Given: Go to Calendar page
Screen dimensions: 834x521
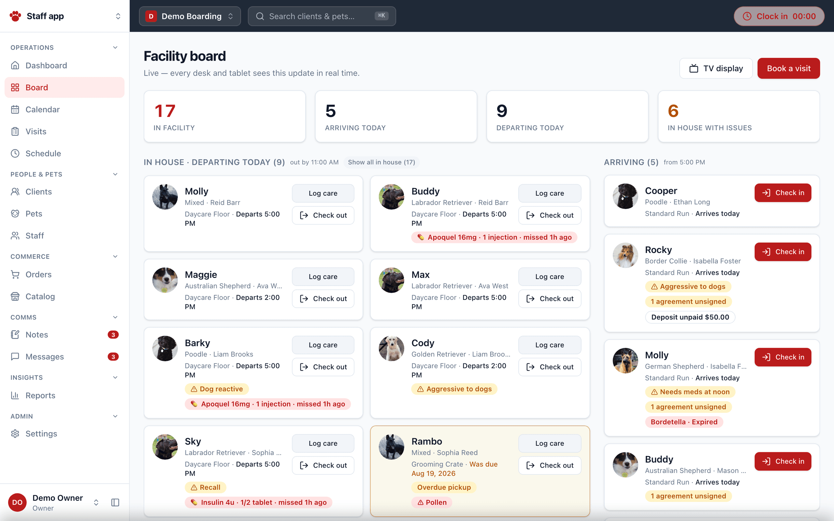Looking at the screenshot, I should [x=65, y=110].
